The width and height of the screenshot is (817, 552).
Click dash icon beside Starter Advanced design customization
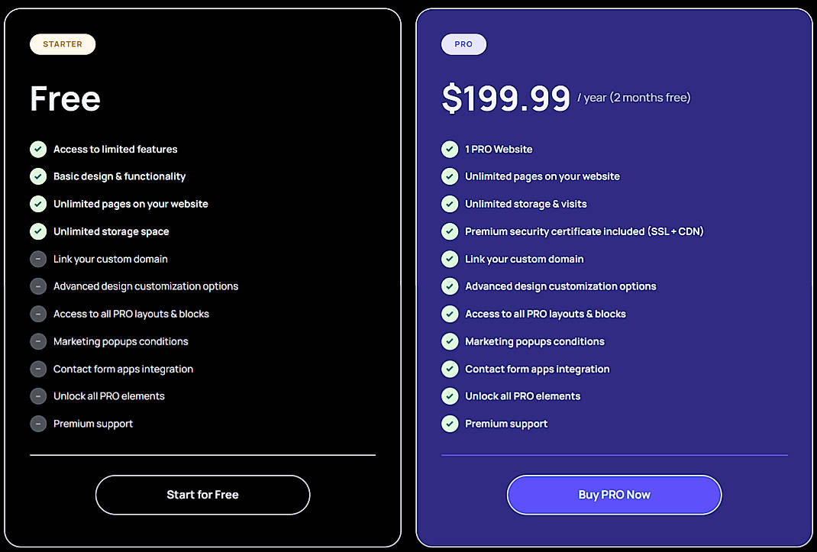tap(38, 286)
